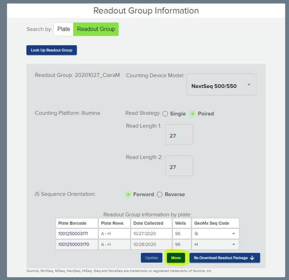Screen dimensions: 289x280
Task: Choose Reverse i5 sequence orientation
Action: pos(160,194)
